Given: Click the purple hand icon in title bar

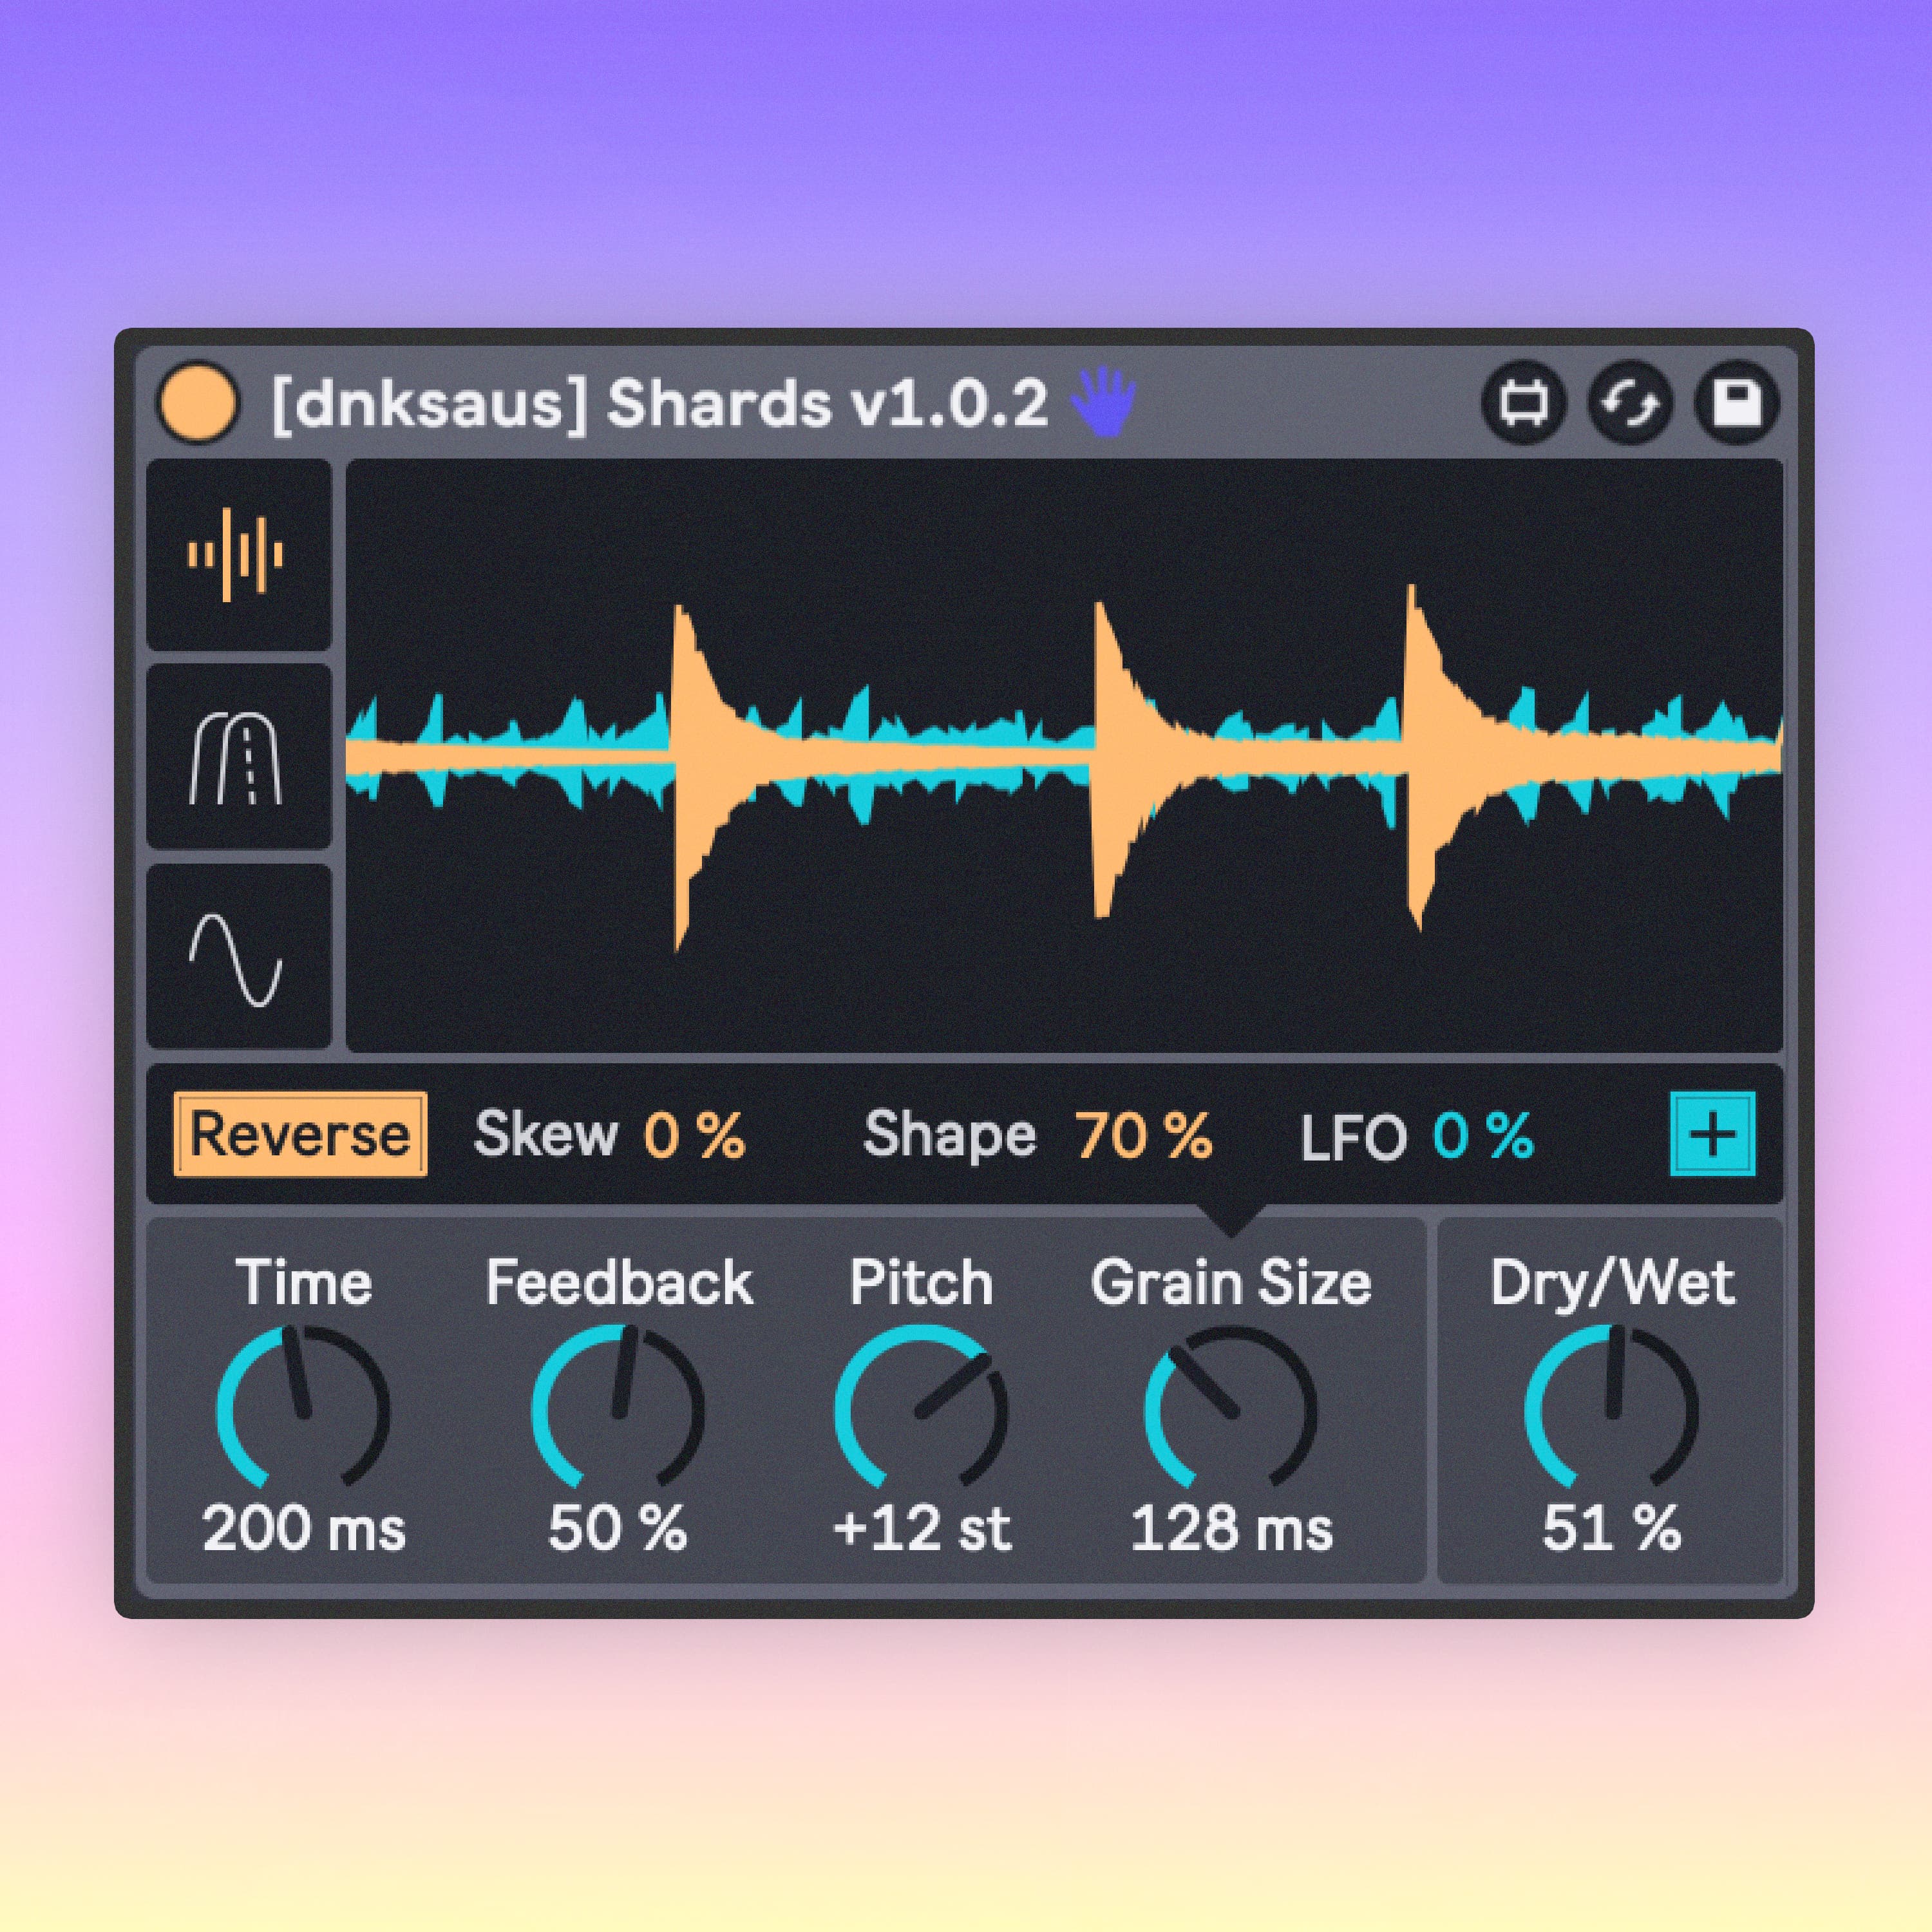Looking at the screenshot, I should 1103,401.
